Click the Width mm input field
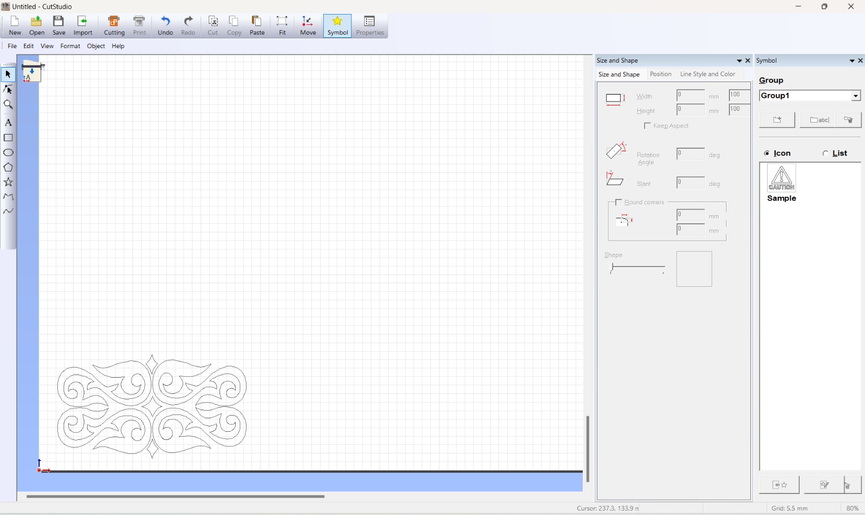Viewport: 865px width, 515px height. click(690, 96)
